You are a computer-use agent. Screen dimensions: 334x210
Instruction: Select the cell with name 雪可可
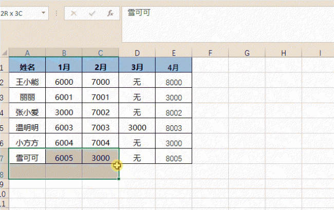tap(27, 156)
